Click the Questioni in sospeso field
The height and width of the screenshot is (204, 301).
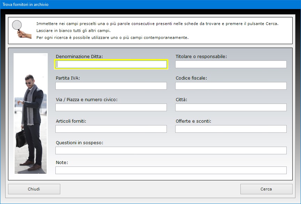tap(171, 150)
